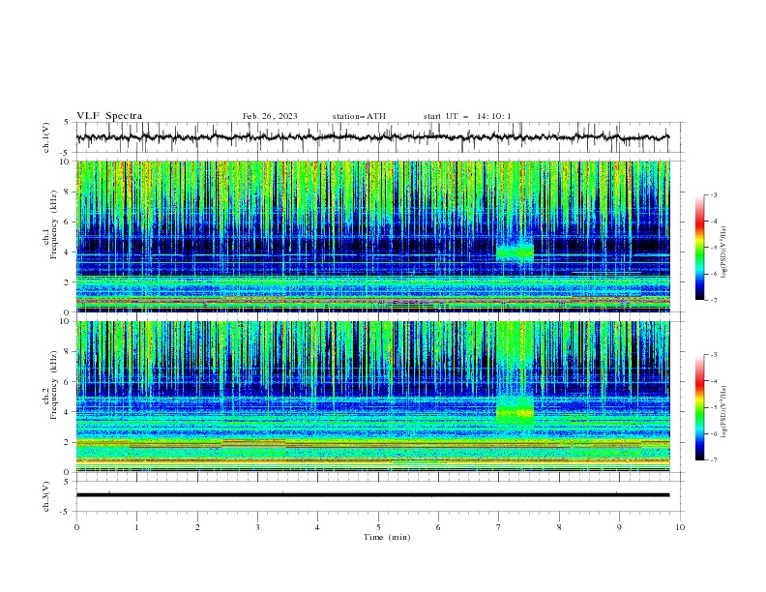The height and width of the screenshot is (592, 766).
Task: Click the "-5" tick of ch.1 colorbar
Action: pos(713,248)
